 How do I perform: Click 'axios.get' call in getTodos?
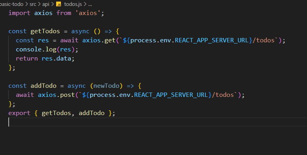99,40
